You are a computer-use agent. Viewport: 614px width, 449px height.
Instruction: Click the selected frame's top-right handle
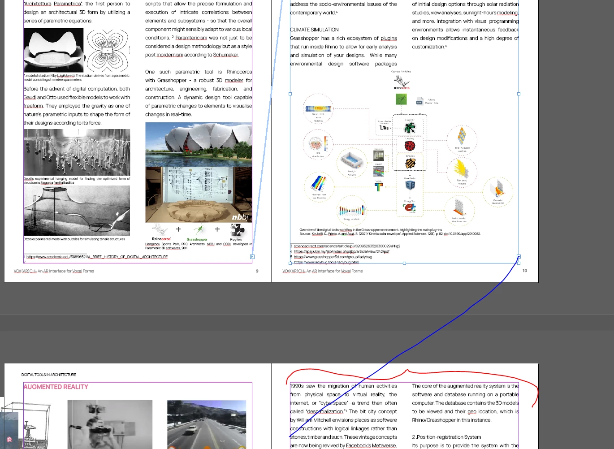519,94
